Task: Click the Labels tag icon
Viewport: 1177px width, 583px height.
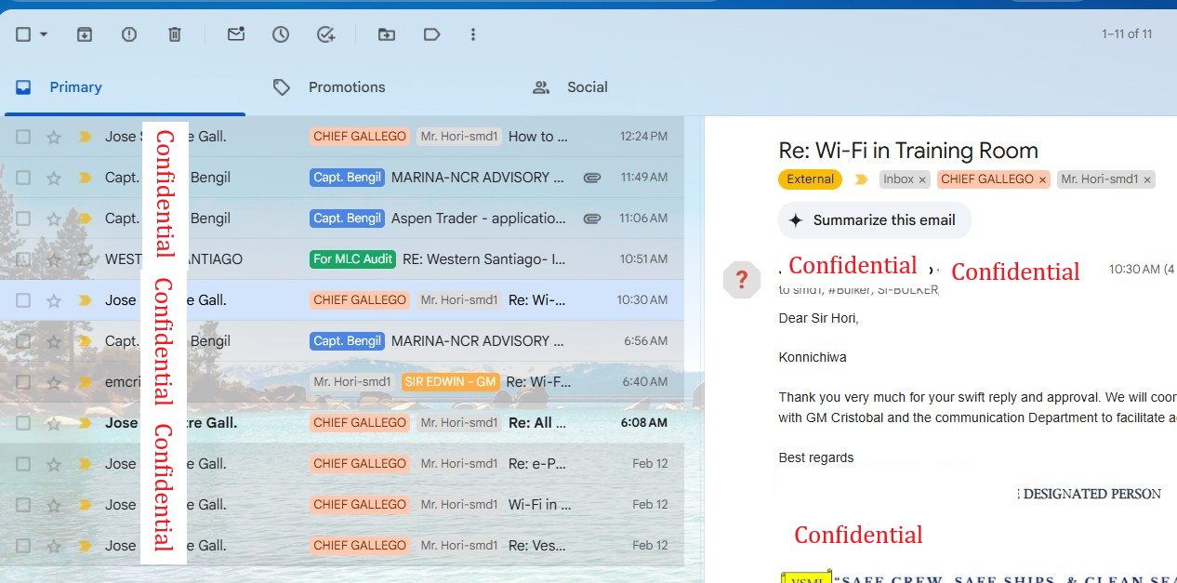Action: tap(431, 34)
